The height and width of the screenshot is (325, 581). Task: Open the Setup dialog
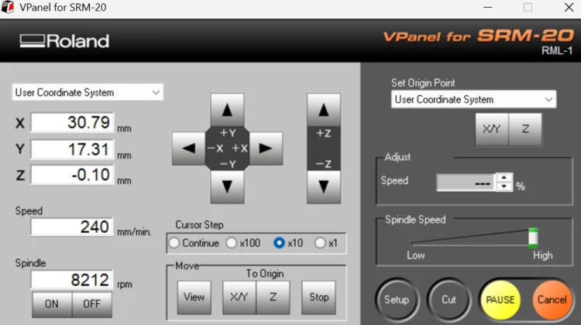[x=397, y=299]
